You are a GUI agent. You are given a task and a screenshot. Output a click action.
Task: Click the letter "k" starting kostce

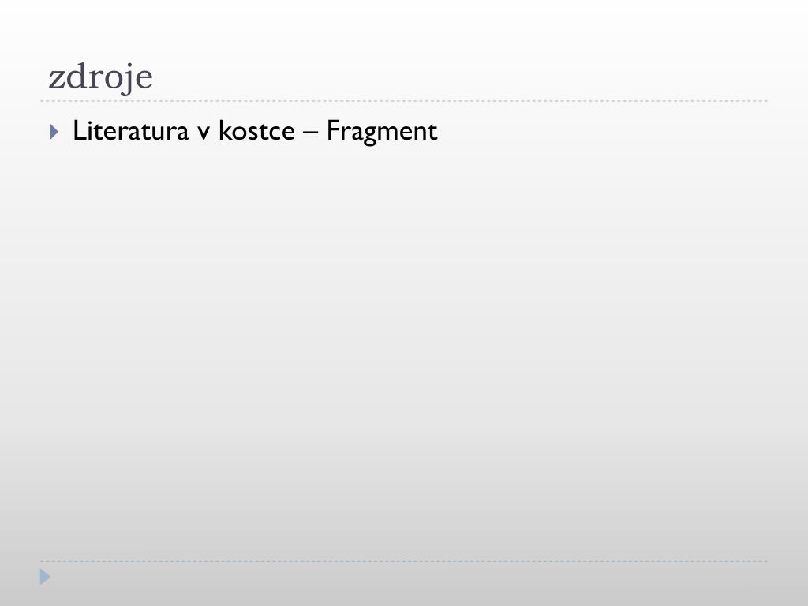click(x=225, y=130)
